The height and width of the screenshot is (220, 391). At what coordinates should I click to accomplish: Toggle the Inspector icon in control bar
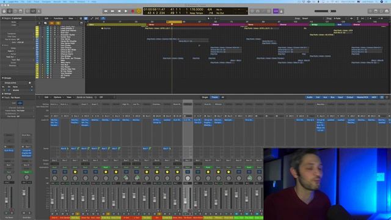(10, 11)
